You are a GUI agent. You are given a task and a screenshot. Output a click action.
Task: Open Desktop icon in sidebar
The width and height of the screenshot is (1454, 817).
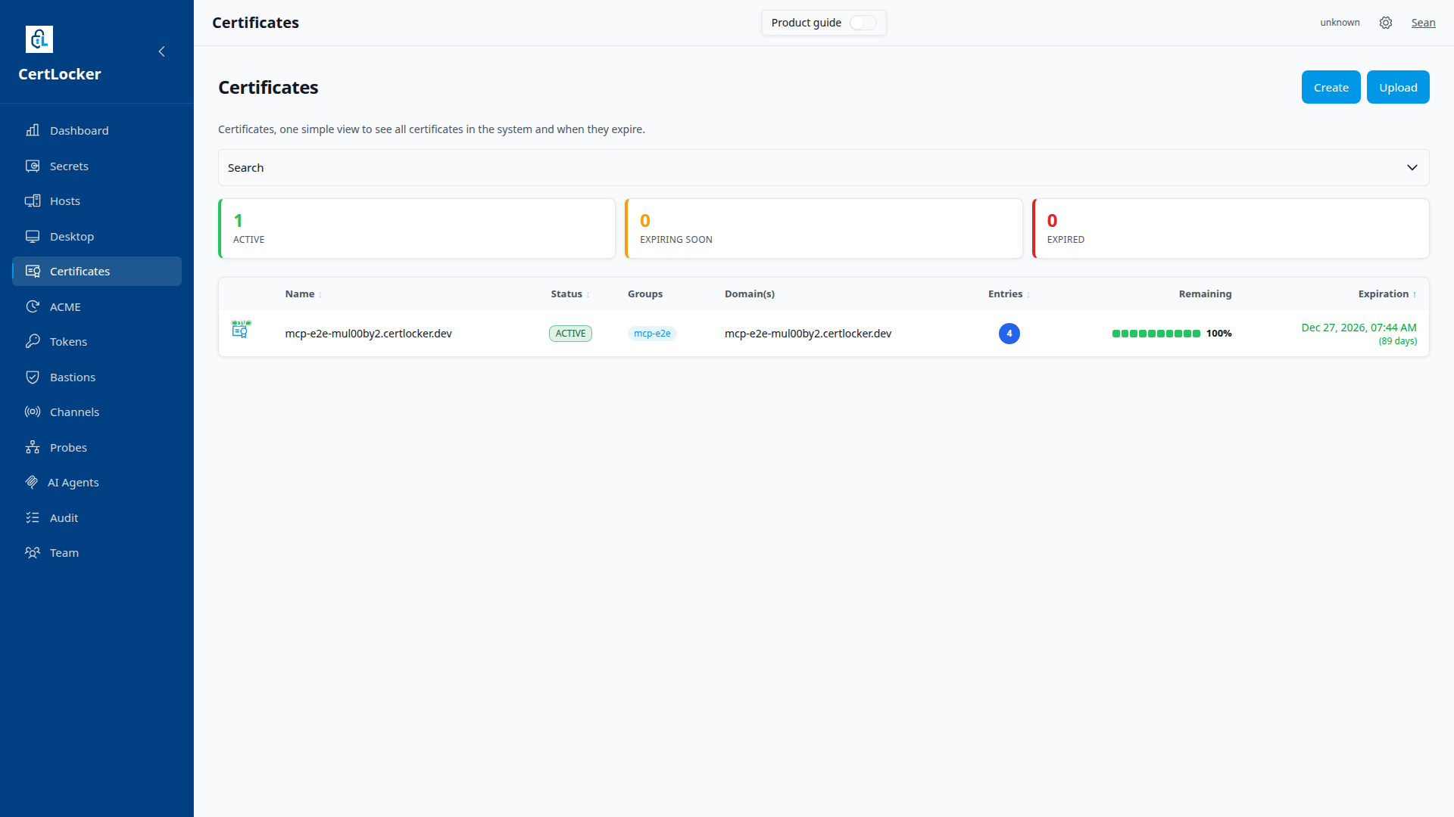[33, 236]
